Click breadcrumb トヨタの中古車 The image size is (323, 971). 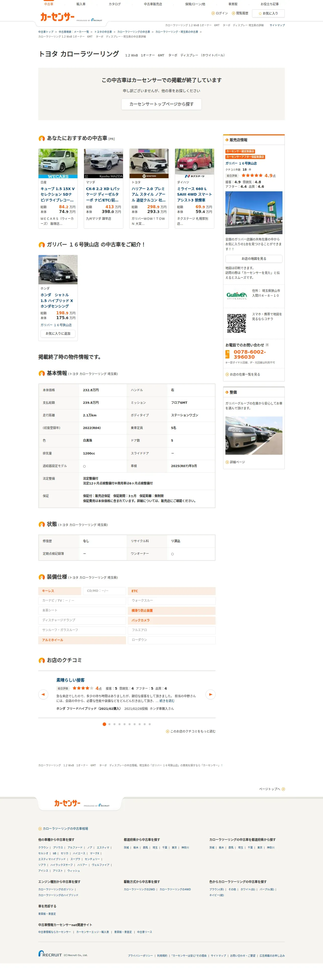[x=103, y=32]
